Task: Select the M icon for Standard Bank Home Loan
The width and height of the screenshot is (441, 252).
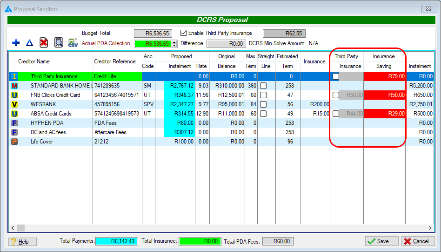Action: click(x=14, y=86)
